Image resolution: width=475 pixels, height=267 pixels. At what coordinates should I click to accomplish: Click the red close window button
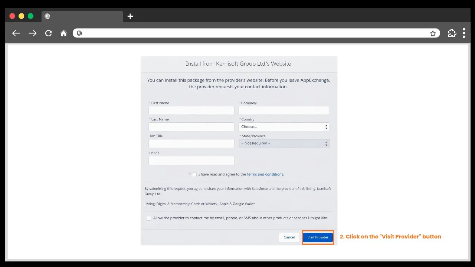pos(12,16)
